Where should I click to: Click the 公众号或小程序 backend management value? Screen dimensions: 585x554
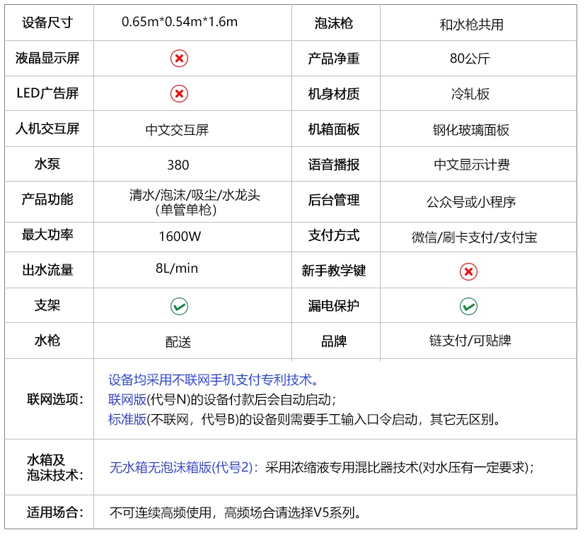[471, 202]
